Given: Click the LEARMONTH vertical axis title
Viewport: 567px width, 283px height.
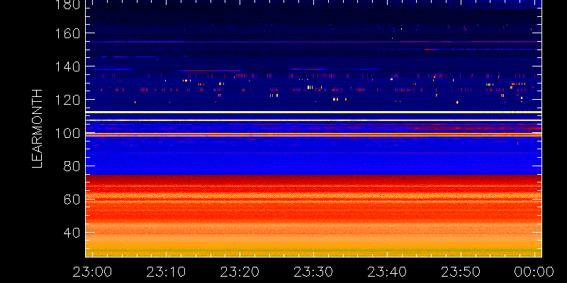Looking at the screenshot, I should (38, 129).
